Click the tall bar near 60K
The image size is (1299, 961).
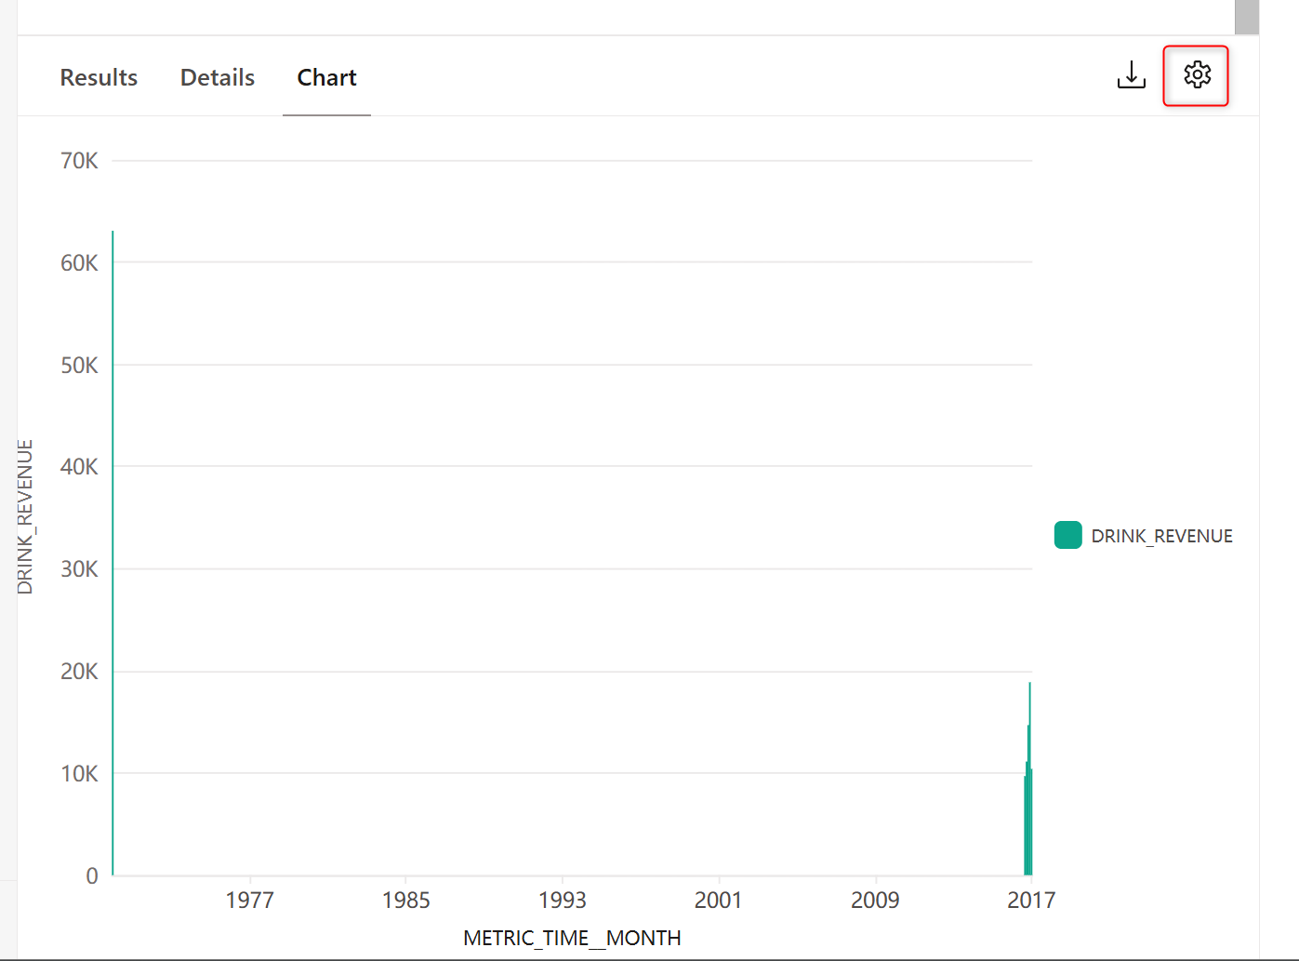[113, 553]
